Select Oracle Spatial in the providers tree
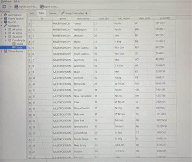Screen dimensions: 192x162 16,19
